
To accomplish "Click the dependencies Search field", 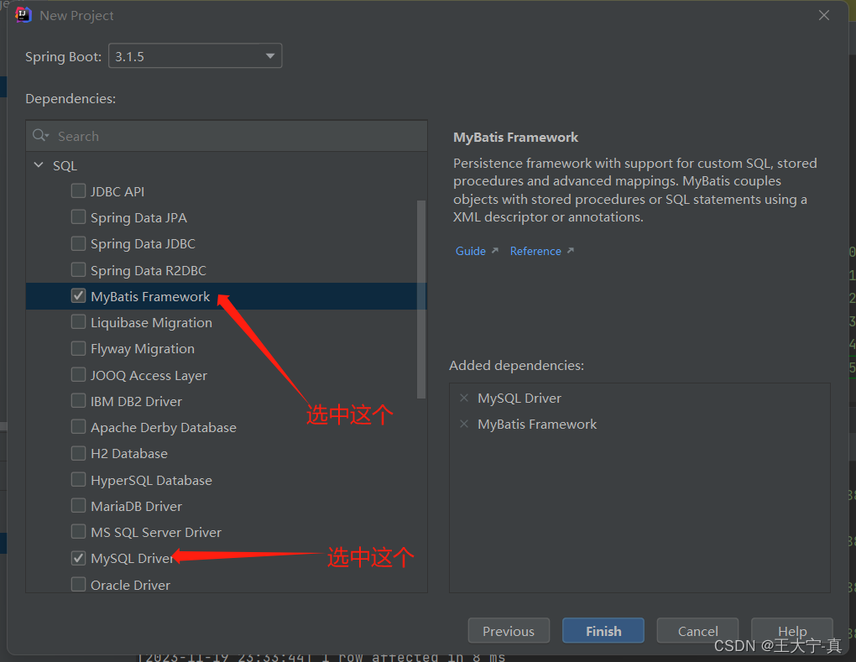I will pos(227,136).
